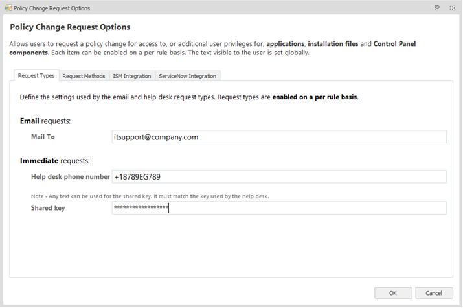Switch to the Request Types tab
Viewport: 463px width, 308px height.
click(x=36, y=76)
